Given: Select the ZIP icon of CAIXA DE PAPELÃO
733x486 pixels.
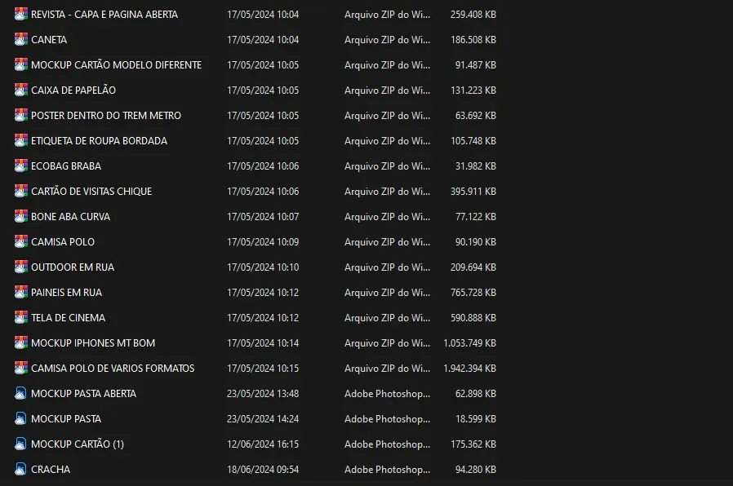Looking at the screenshot, I should click(20, 90).
